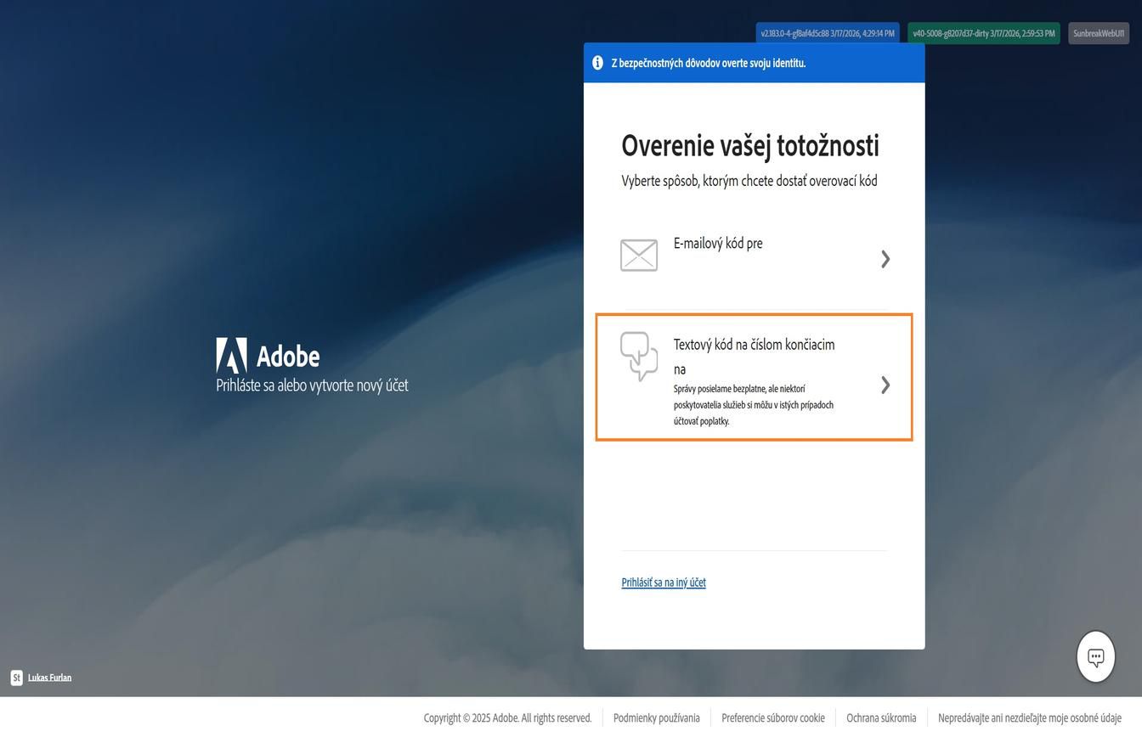
Task: Click the green v40-S008 build badge
Action: click(x=984, y=33)
